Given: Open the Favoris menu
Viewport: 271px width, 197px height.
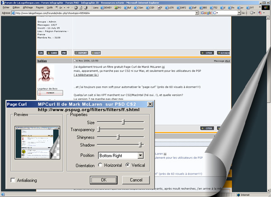Looking at the screenshot, I should pyautogui.click(x=40, y=7).
